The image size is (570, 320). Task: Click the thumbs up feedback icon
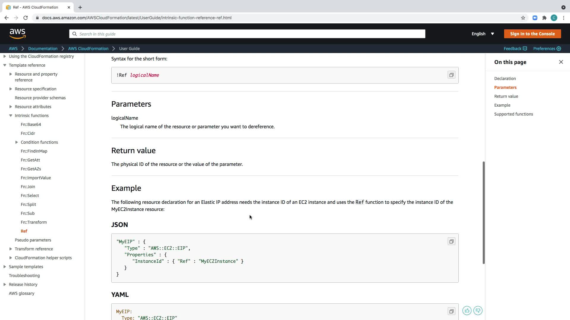[467, 311]
